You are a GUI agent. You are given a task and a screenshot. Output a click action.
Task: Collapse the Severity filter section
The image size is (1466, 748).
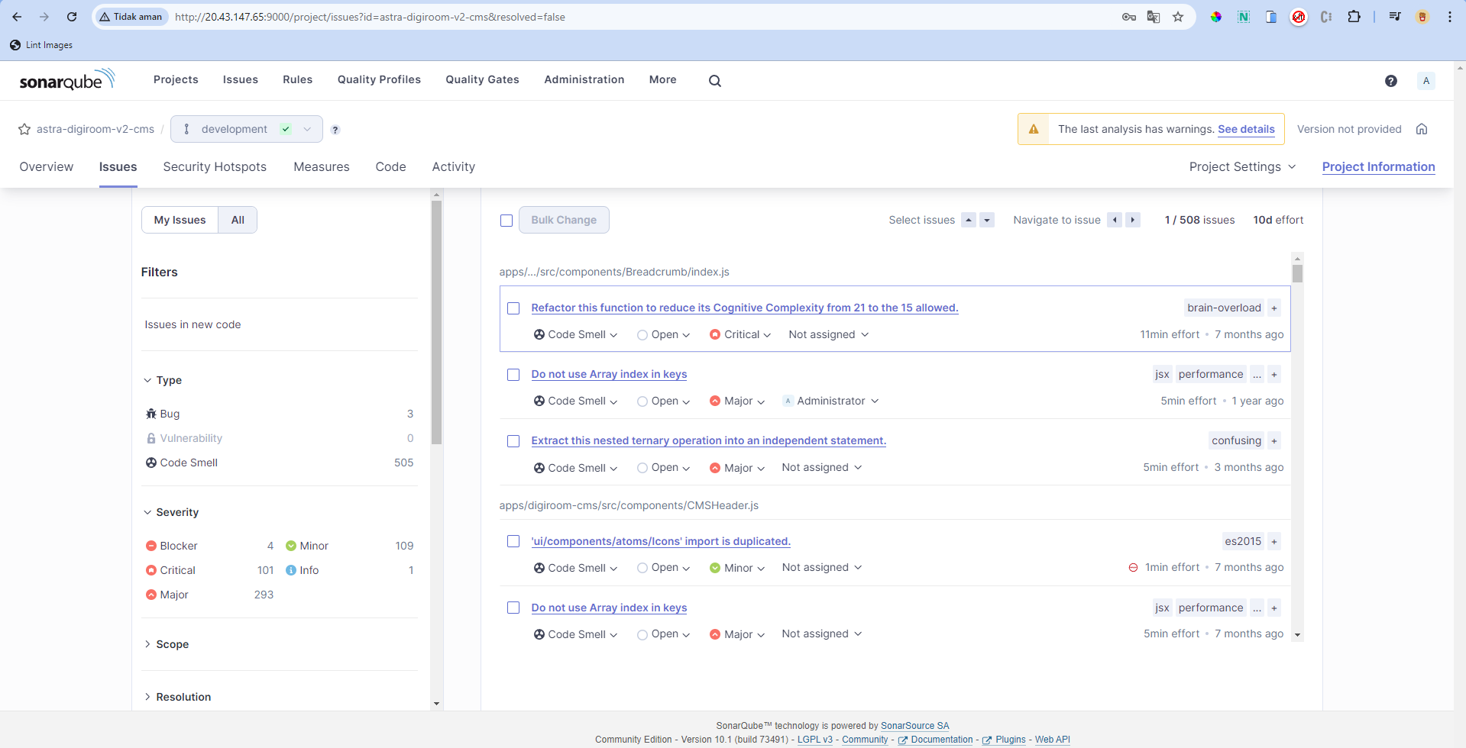click(x=172, y=512)
